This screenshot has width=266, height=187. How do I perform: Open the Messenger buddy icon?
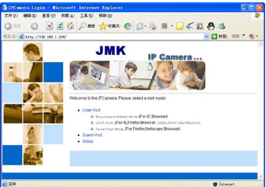coord(222,26)
